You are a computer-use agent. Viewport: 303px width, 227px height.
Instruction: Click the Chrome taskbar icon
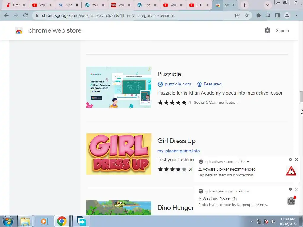point(62,221)
